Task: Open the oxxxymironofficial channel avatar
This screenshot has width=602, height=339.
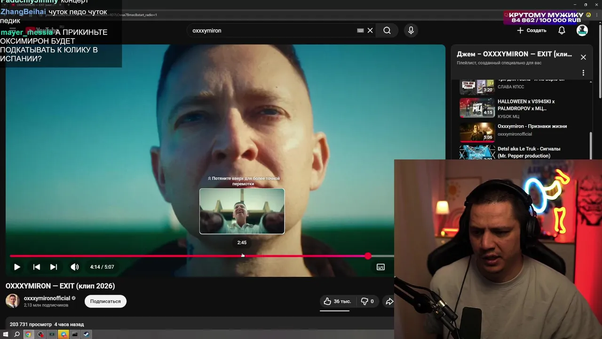Action: coord(13,301)
